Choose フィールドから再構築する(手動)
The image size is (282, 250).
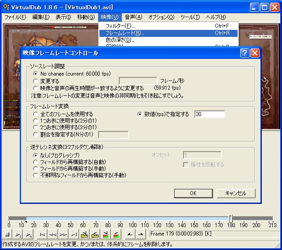[x=70, y=168]
